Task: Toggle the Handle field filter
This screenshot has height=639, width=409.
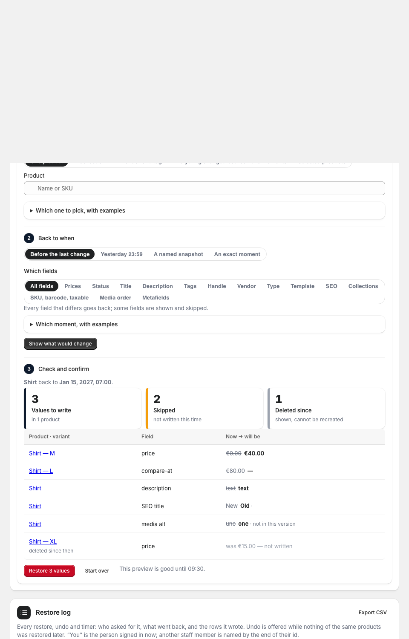Action: click(217, 286)
